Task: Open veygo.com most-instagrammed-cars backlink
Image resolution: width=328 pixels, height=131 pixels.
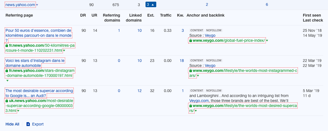Action: 243,73
